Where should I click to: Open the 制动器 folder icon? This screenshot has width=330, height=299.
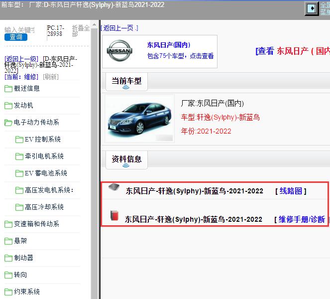[x=8, y=258]
